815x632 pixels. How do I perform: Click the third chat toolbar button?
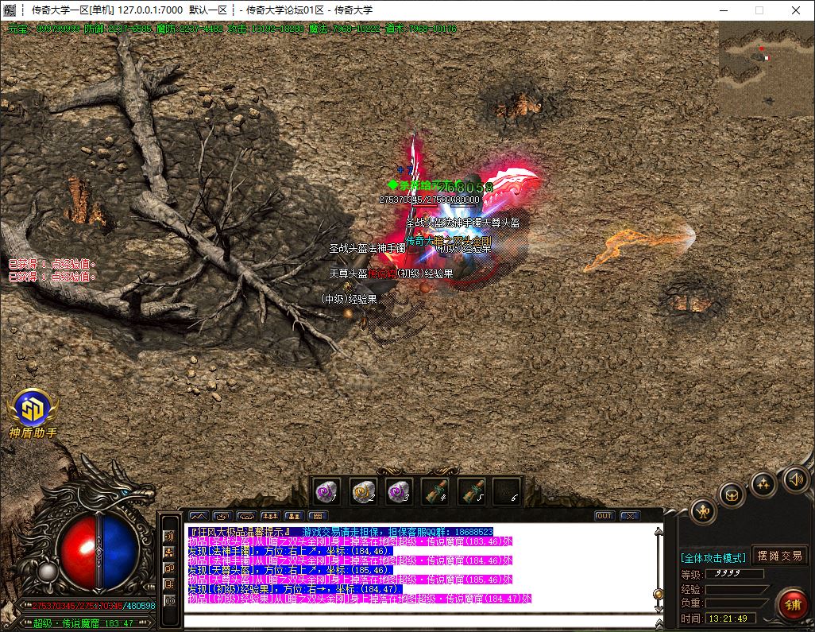click(x=246, y=516)
